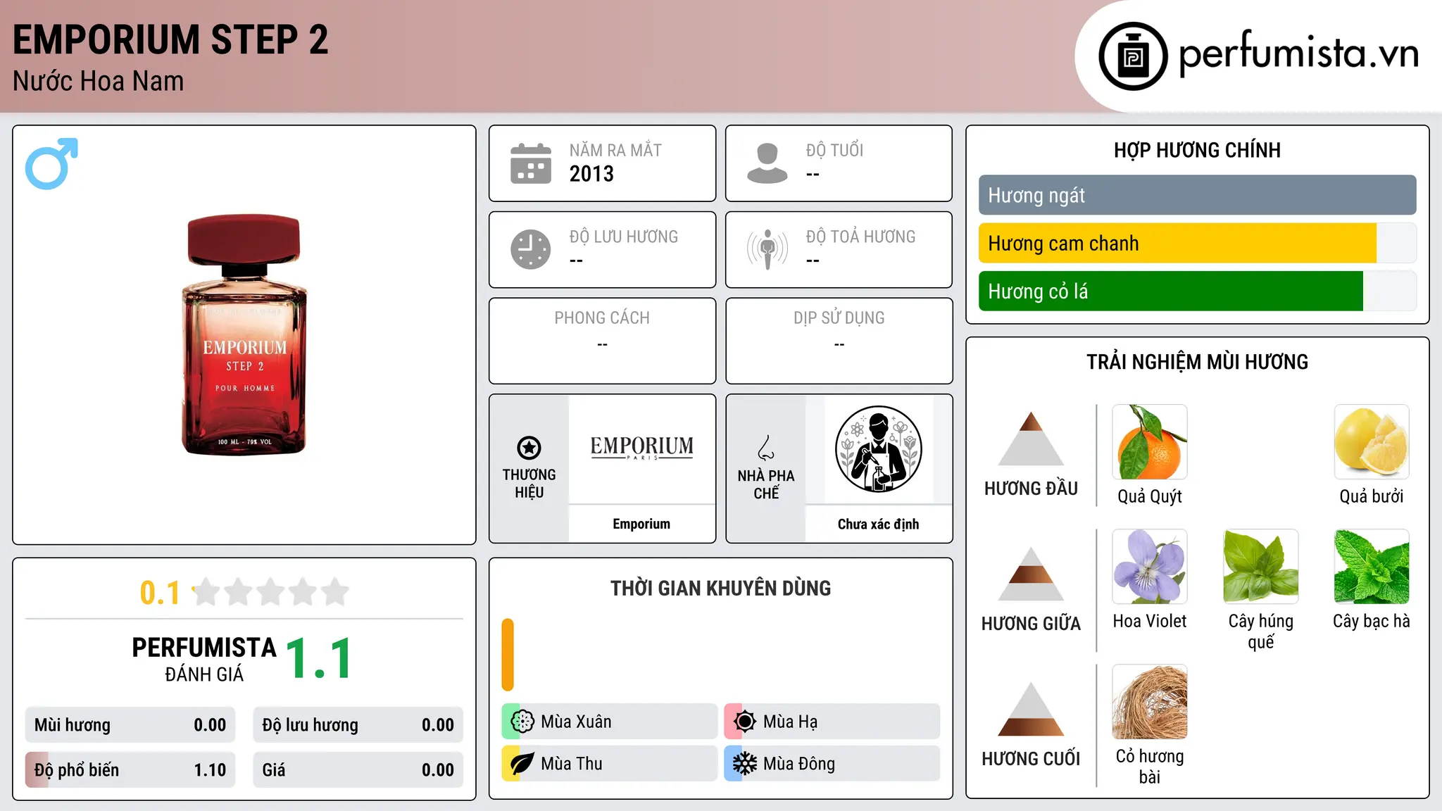Image resolution: width=1442 pixels, height=811 pixels.
Task: Click the sillage icon beside ĐỘ TOẢ HƯƠNG
Action: 767,249
